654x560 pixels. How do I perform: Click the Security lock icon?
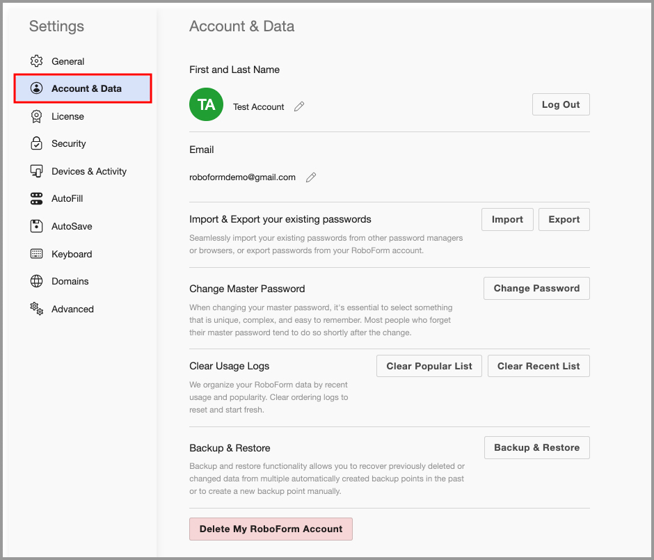click(36, 143)
